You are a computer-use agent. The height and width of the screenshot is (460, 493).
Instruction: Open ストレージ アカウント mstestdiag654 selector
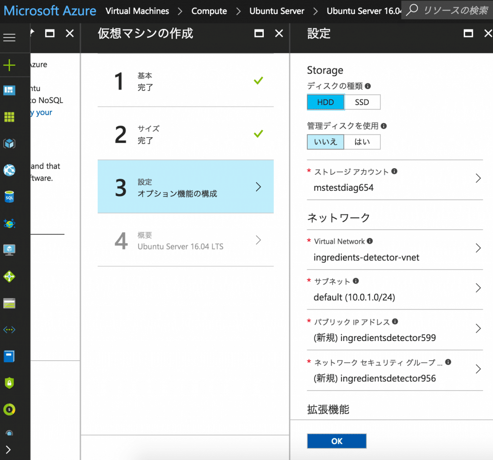click(x=395, y=180)
